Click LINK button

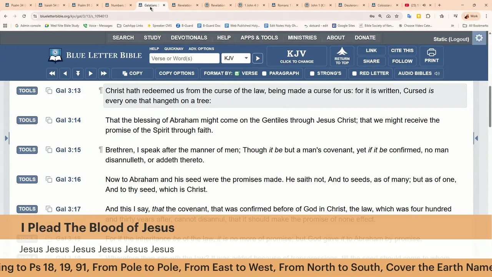[371, 50]
